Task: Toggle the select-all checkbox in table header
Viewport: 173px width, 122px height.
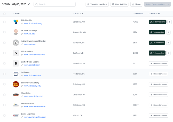Action: point(4,14)
